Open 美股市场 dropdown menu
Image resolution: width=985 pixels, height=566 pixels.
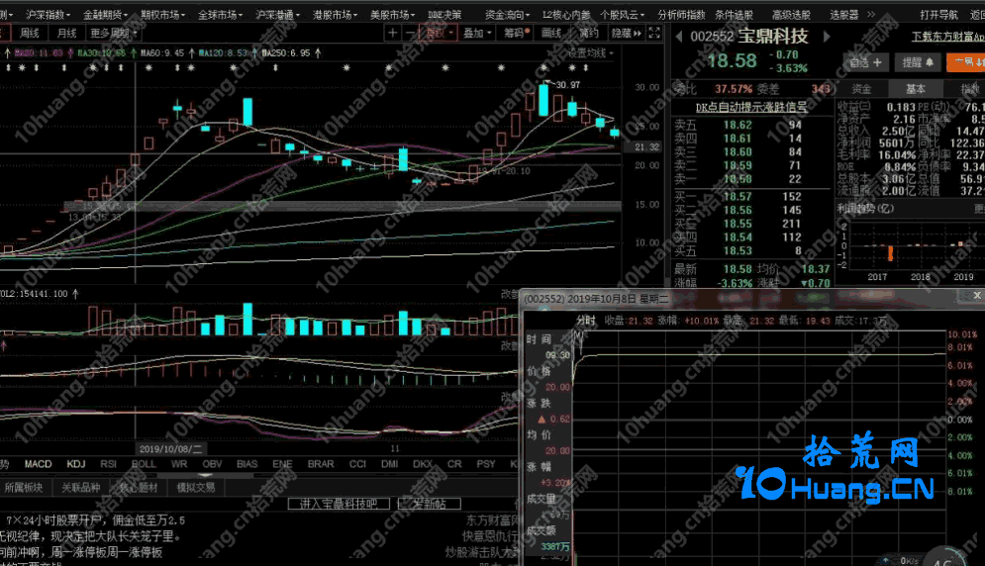click(392, 15)
